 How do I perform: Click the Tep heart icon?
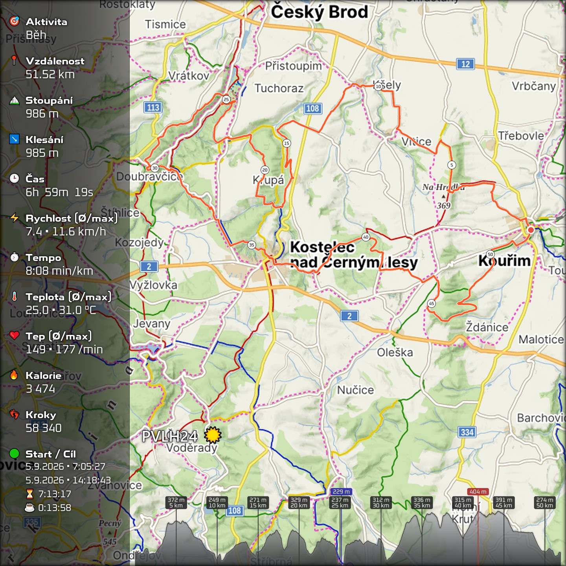click(15, 335)
